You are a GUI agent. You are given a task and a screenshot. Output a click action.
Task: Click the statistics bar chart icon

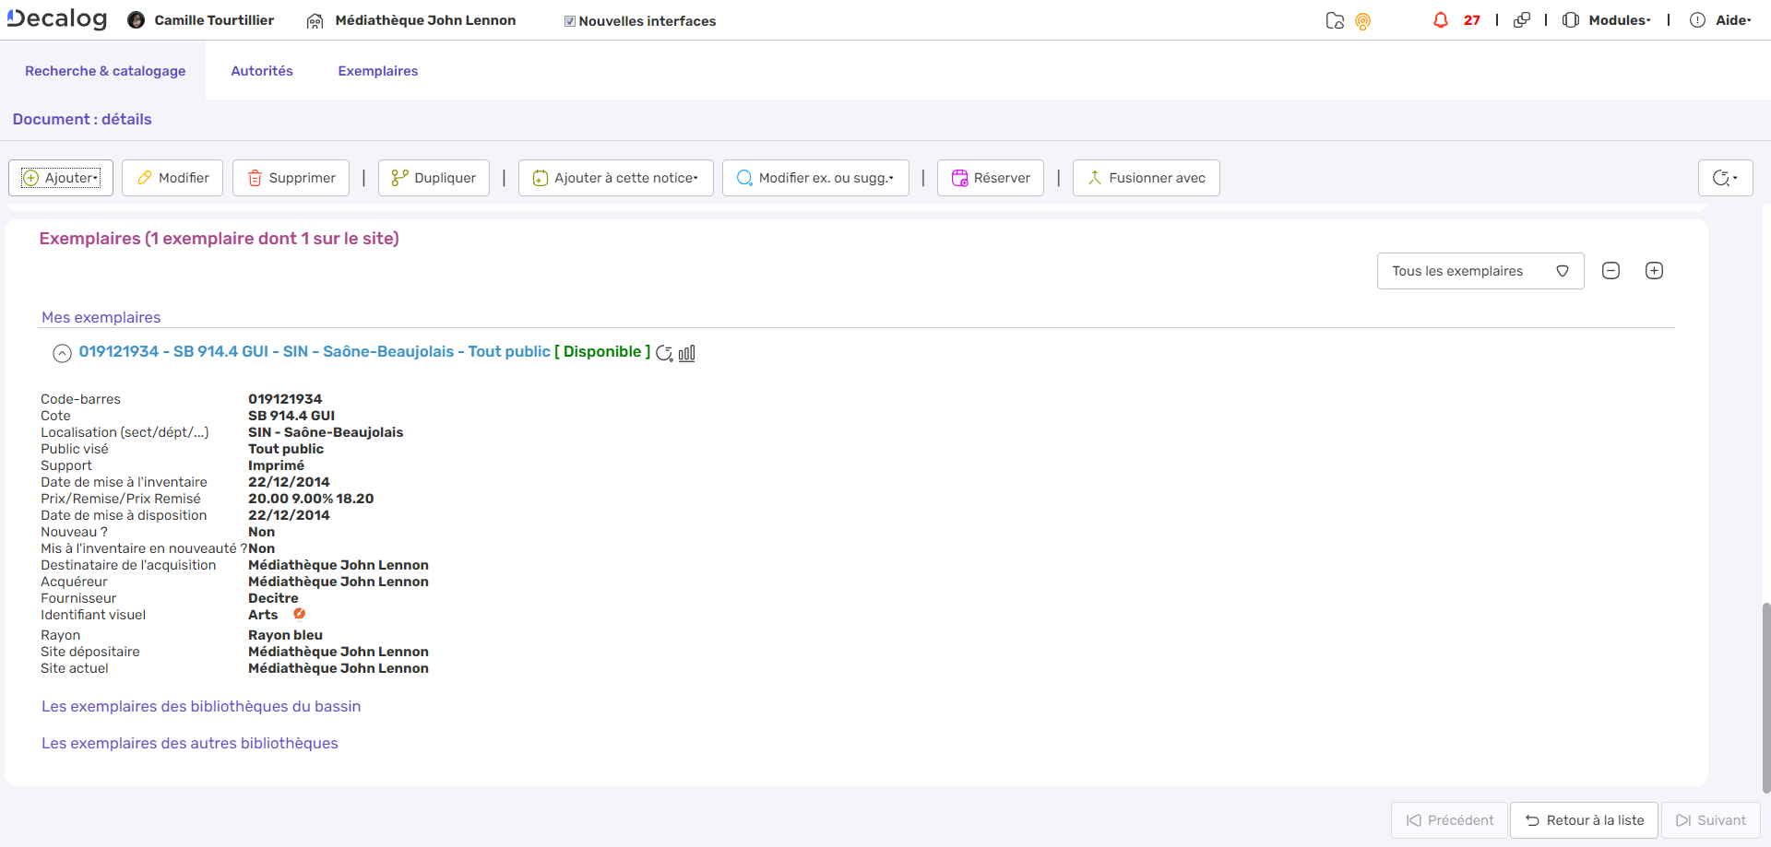coord(687,353)
